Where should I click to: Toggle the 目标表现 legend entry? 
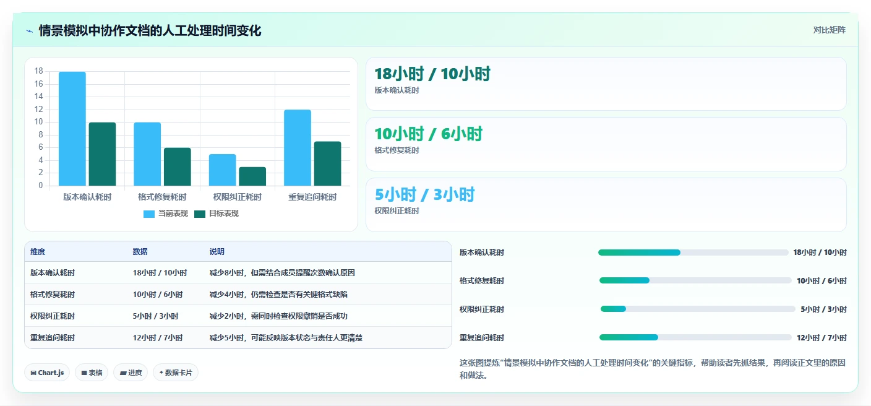[216, 214]
